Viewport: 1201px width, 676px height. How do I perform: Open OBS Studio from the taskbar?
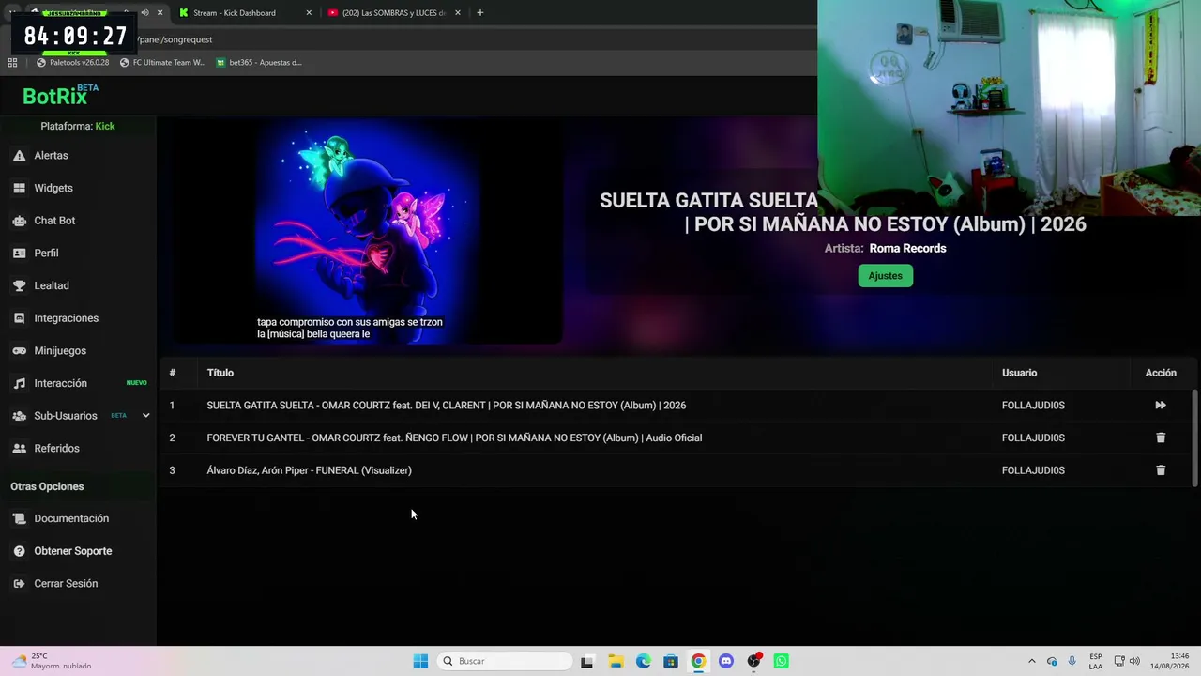coord(753,661)
